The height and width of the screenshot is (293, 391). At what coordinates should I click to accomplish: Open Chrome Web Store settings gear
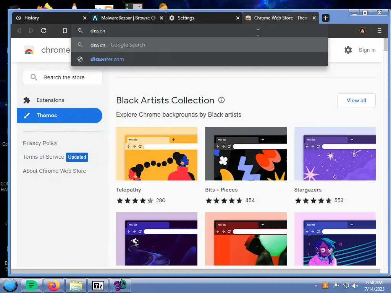[348, 50]
